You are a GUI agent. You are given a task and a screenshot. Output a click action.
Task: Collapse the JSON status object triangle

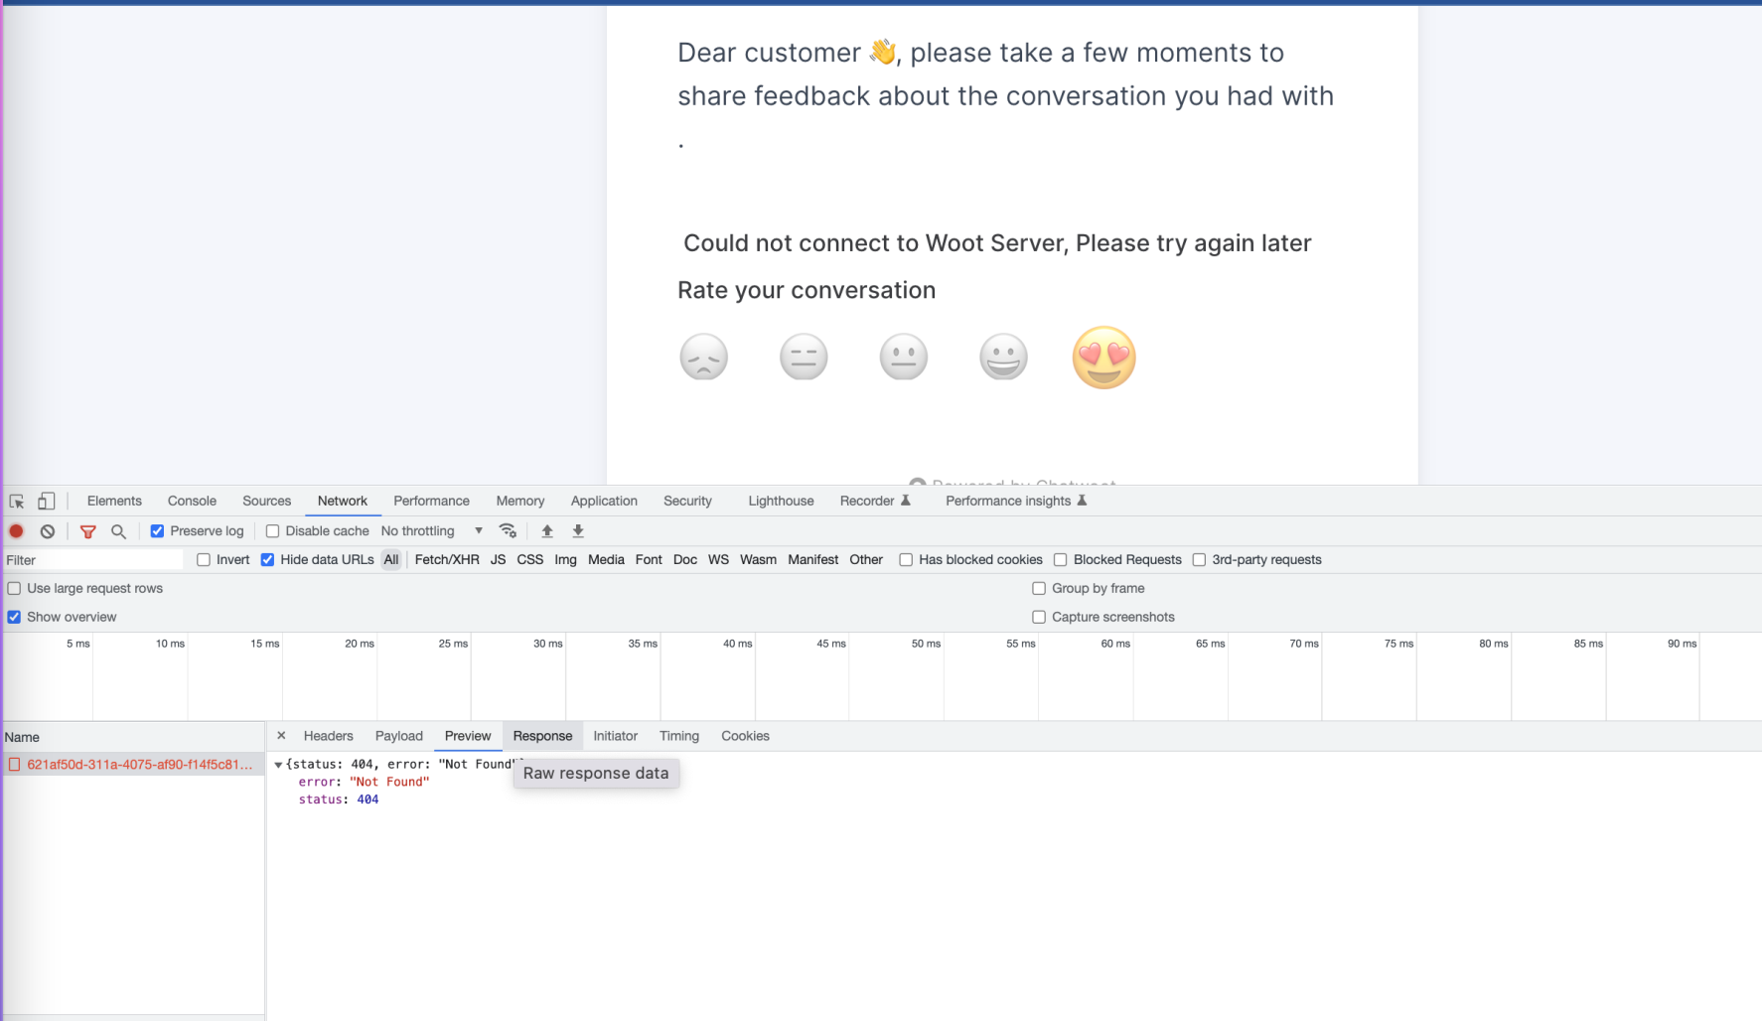278,765
